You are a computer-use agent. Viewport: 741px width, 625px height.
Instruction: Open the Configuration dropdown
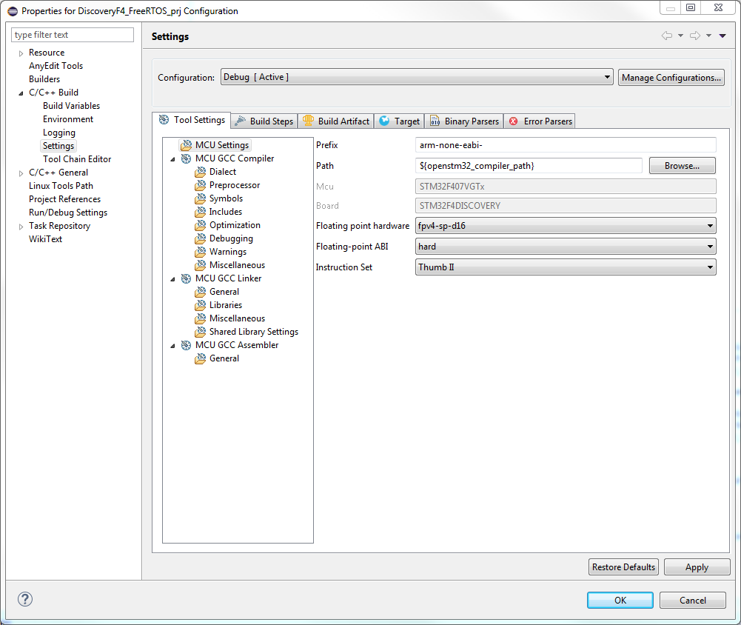pos(417,77)
